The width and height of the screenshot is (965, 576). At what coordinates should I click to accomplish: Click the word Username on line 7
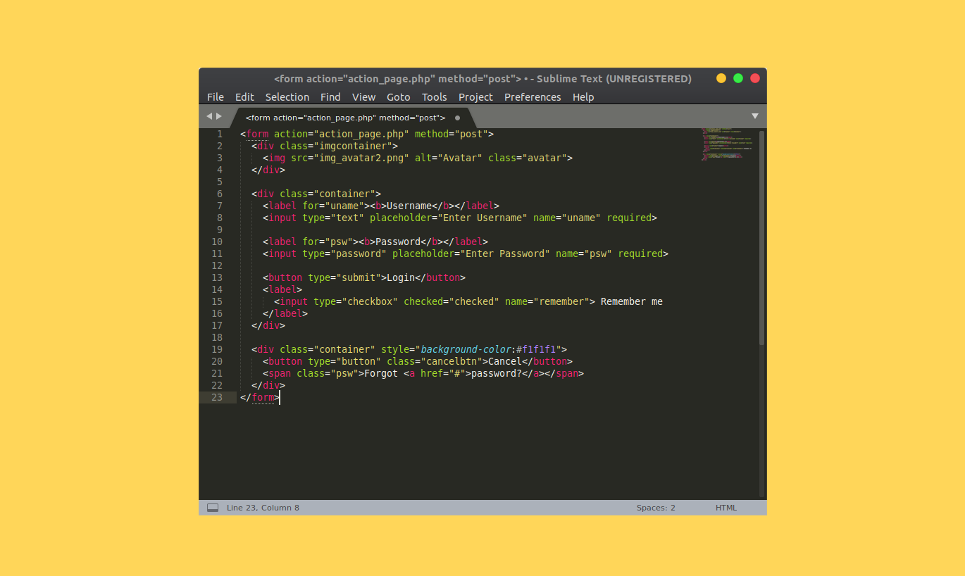[409, 206]
